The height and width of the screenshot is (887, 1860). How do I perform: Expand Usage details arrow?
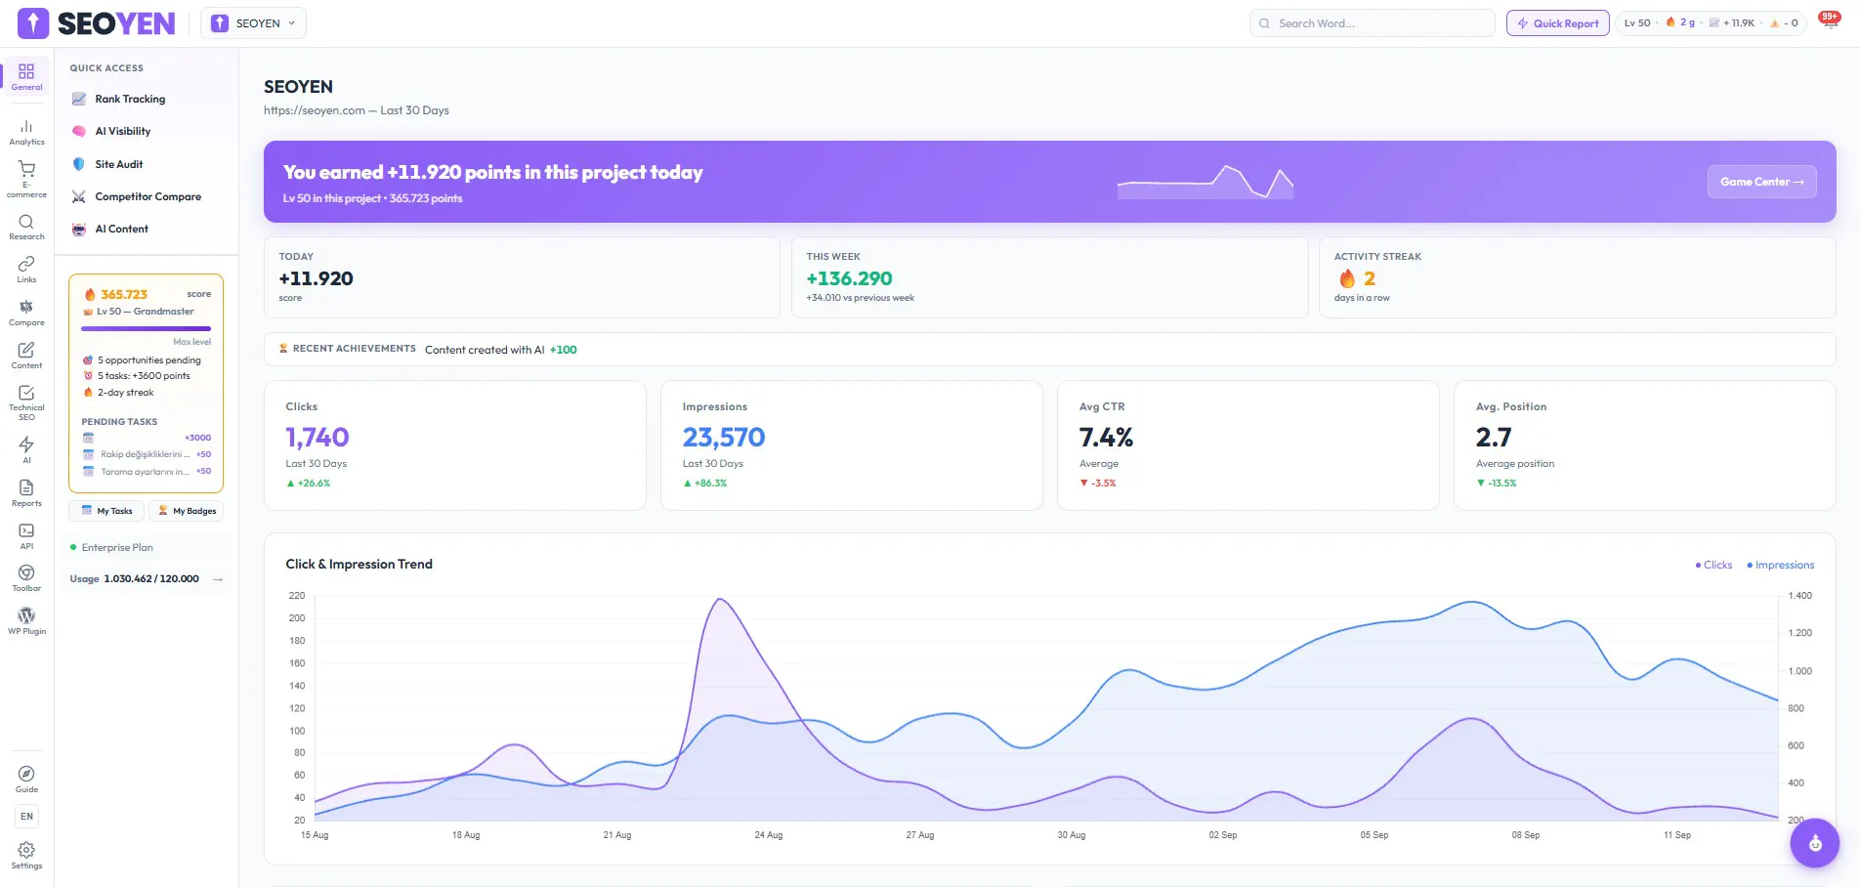218,579
